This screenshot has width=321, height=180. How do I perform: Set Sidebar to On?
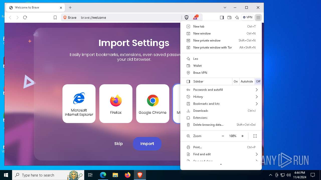tap(236, 81)
